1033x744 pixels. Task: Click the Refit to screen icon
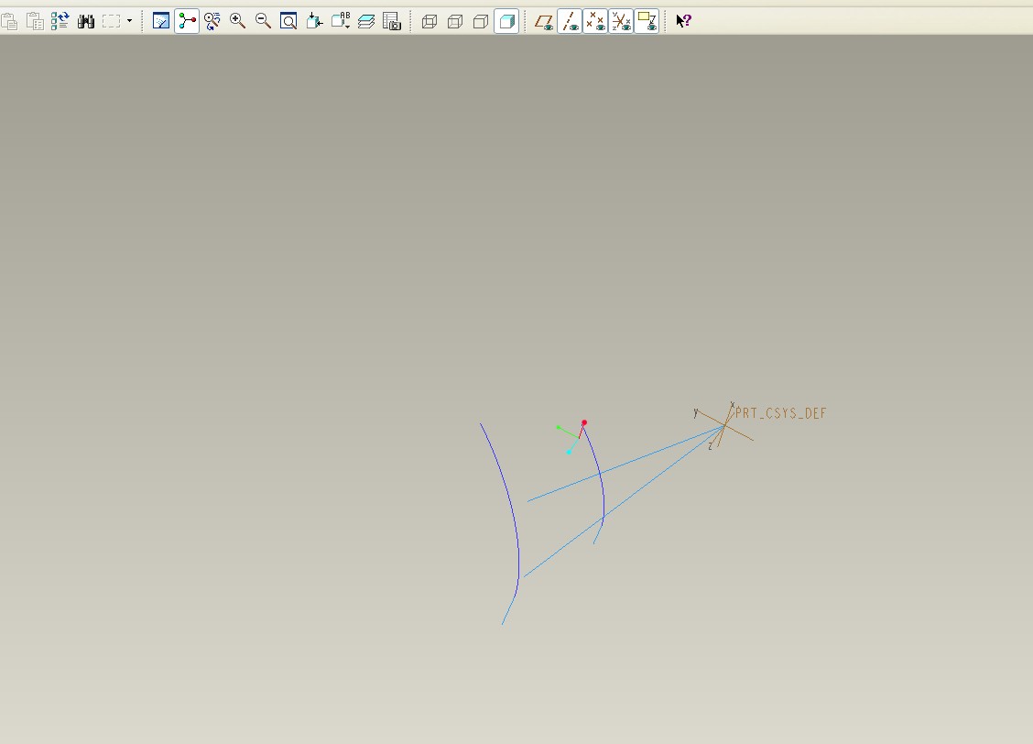288,21
